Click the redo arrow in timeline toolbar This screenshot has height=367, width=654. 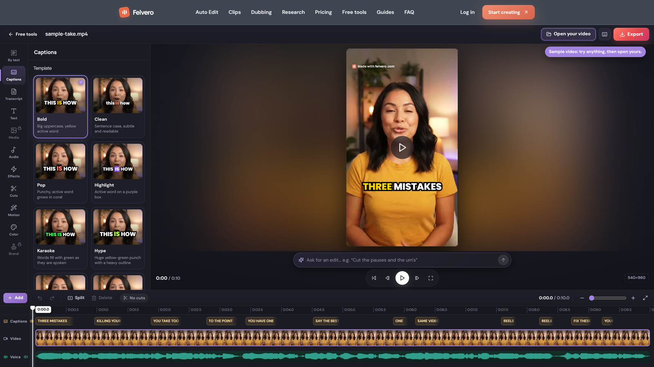coord(52,298)
